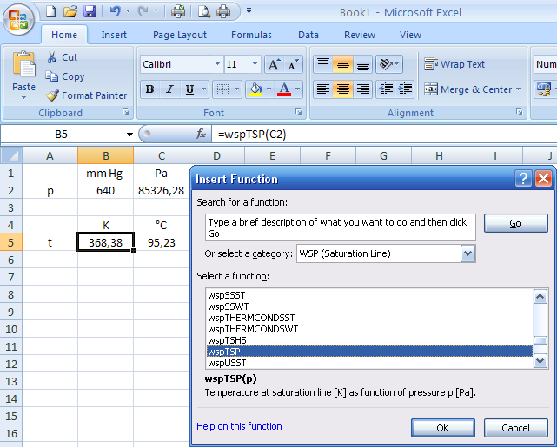Viewport: 557px width, 447px height.
Task: Open the font size 11 dropdown
Action: 255,64
